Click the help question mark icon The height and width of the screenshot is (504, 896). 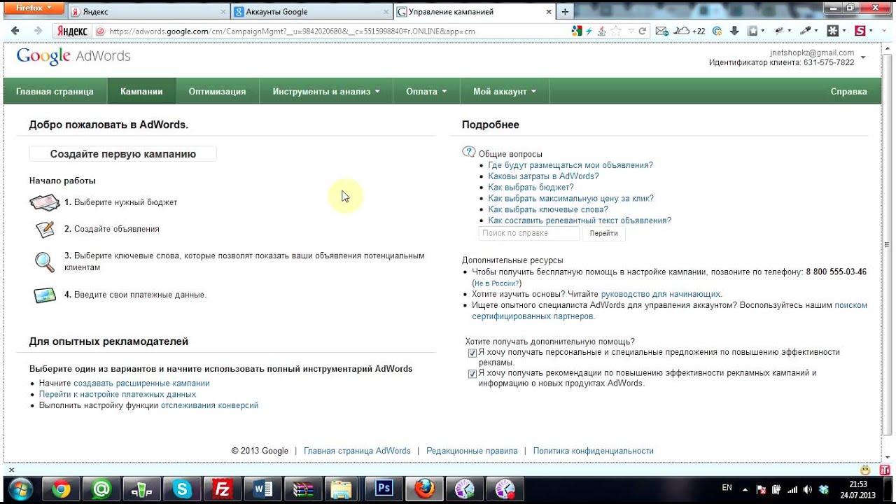[x=468, y=152]
